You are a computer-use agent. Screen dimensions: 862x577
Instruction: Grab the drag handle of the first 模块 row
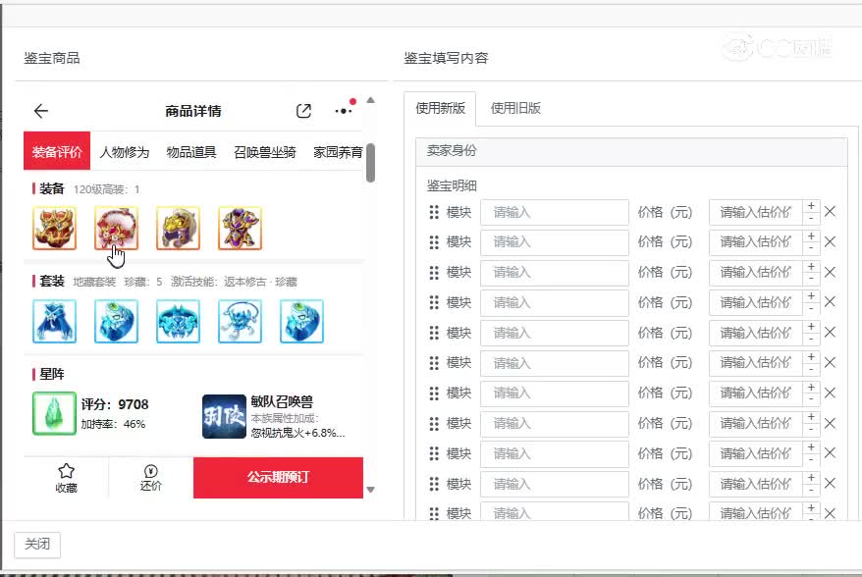434,212
